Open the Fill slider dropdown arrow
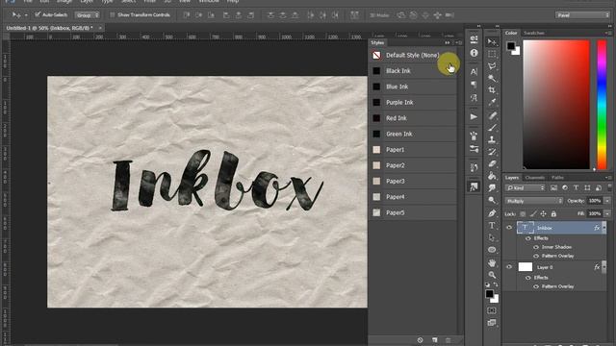This screenshot has width=616, height=346. click(x=607, y=213)
